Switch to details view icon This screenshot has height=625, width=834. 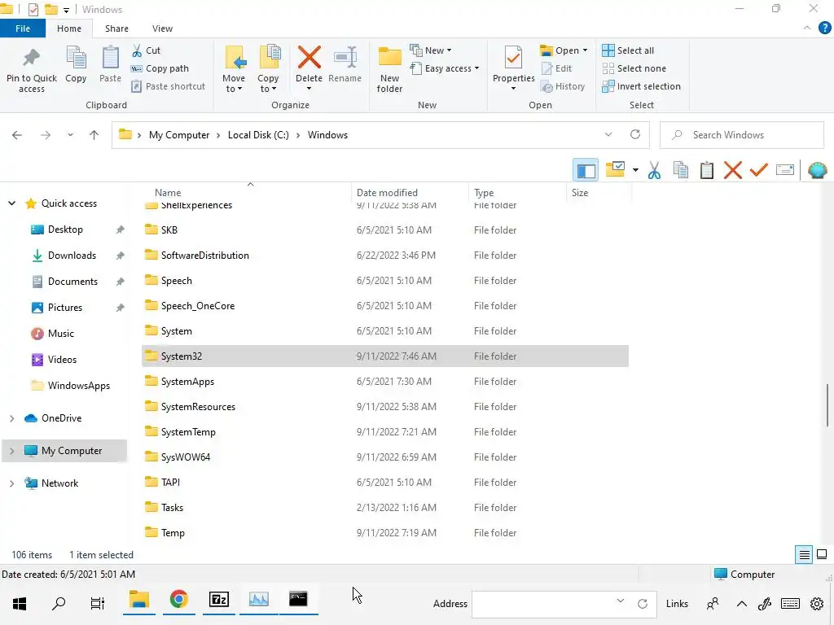click(804, 555)
